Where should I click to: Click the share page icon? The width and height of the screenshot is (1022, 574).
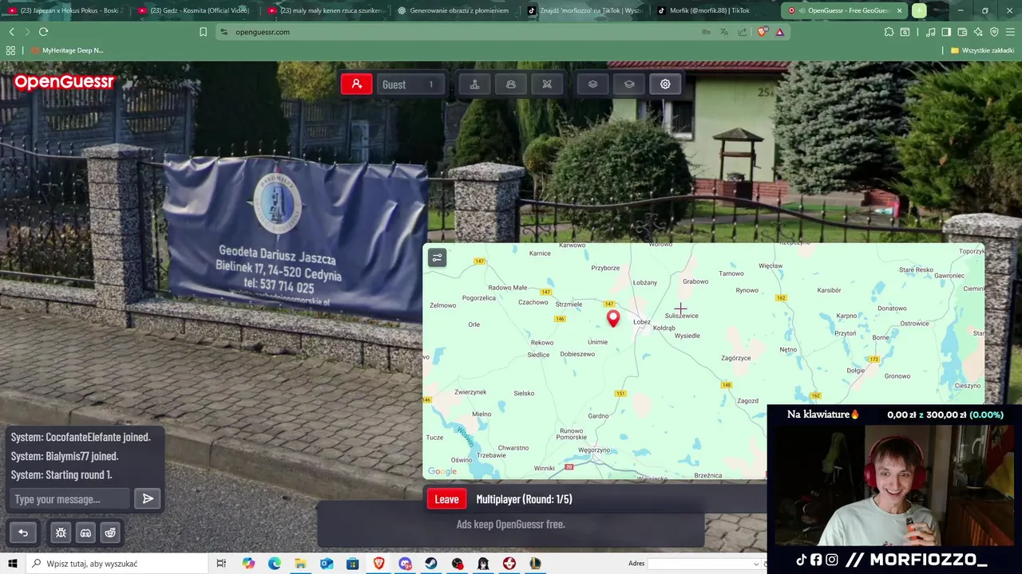point(743,32)
